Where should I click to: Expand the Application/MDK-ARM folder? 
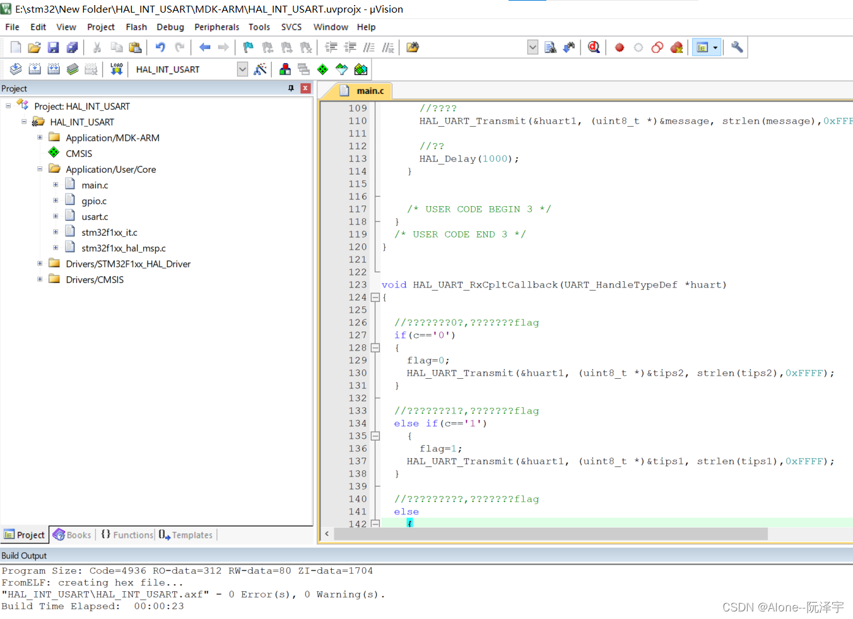coord(40,137)
